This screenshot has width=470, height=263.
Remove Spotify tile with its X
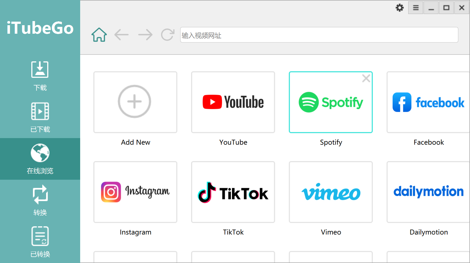pos(366,78)
